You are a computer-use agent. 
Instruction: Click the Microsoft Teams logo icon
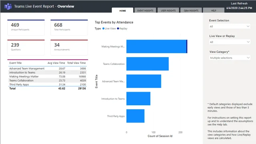coord(8,6)
